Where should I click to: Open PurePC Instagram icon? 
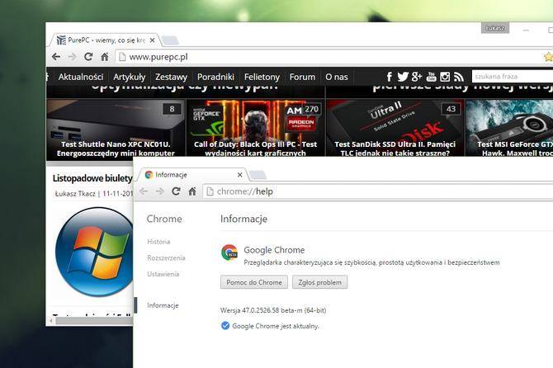coord(445,77)
